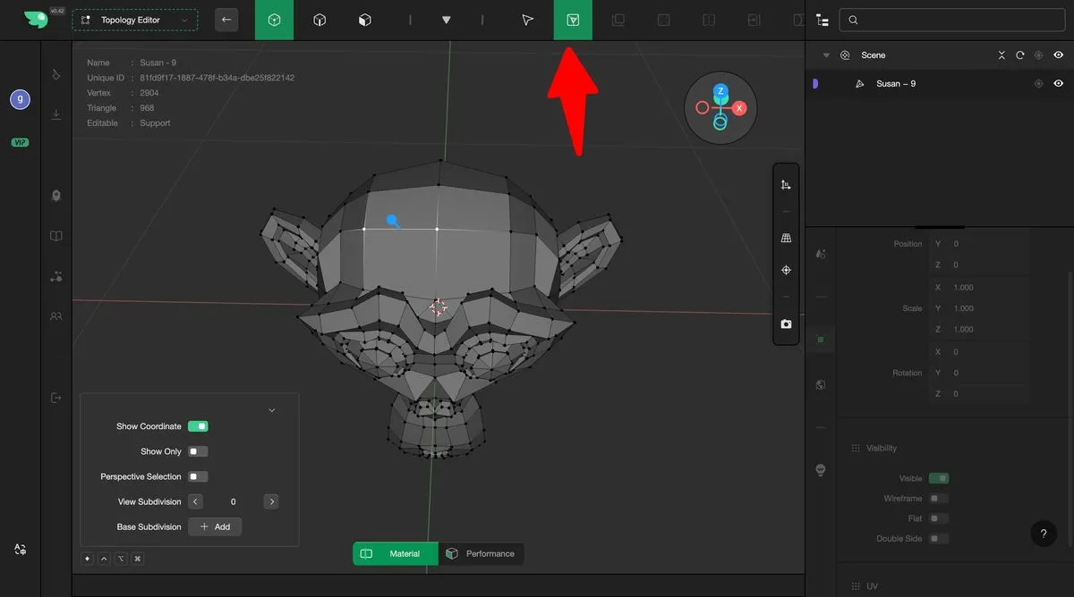Activate the highlighted box selection tool
Screen dimensions: 1074x597
[x=573, y=20]
